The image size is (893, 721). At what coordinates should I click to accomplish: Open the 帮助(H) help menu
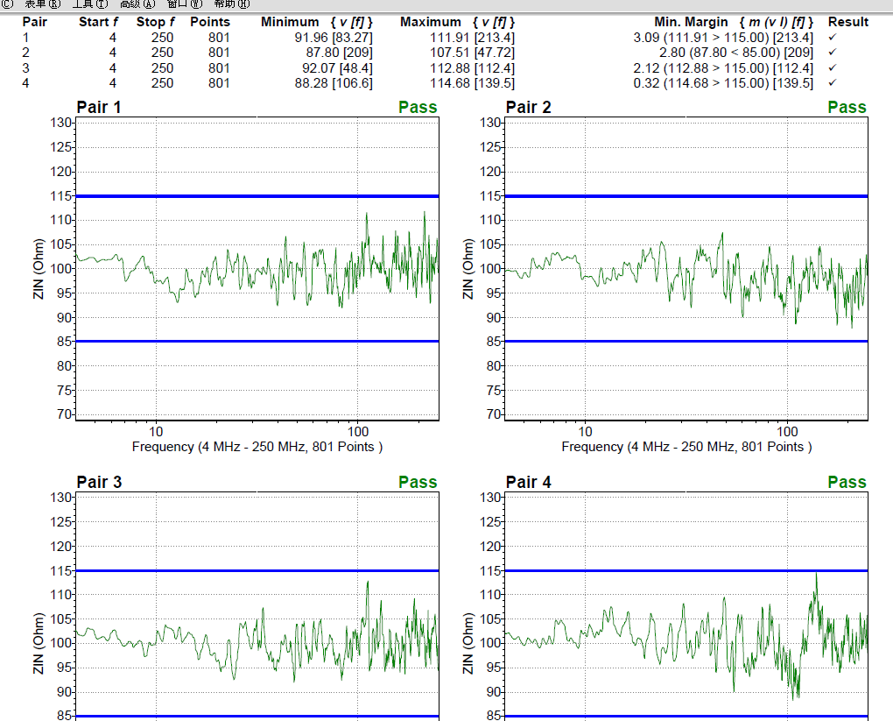click(x=232, y=4)
